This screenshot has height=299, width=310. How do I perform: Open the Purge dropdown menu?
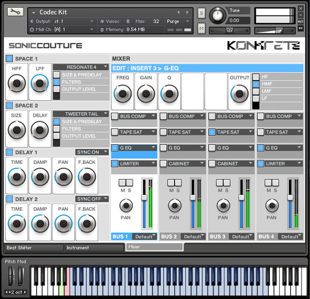[x=178, y=22]
